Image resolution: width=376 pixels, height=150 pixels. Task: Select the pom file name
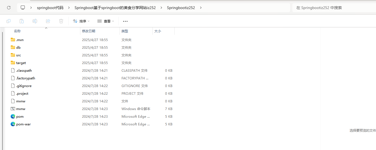click(x=20, y=117)
